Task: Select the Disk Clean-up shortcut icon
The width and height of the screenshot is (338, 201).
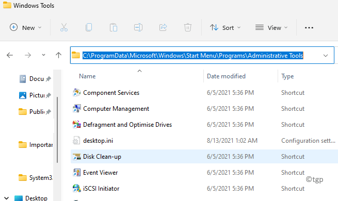Action: [76, 157]
